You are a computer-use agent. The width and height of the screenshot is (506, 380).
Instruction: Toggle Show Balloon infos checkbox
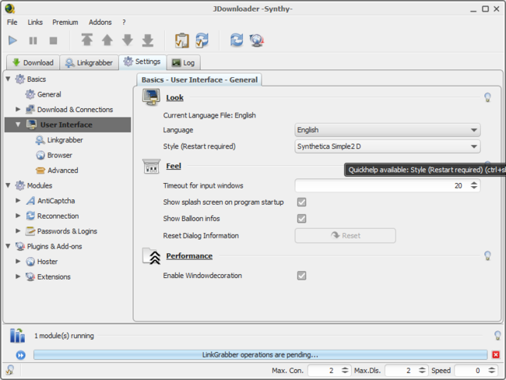pyautogui.click(x=302, y=219)
